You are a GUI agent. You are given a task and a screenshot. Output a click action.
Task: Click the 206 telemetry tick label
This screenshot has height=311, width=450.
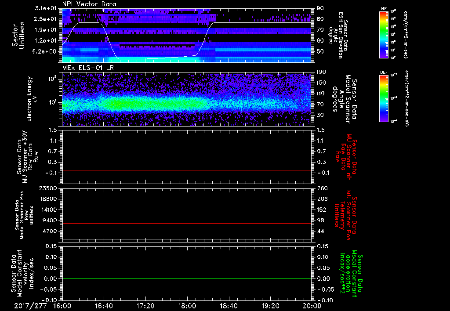pos(321,199)
